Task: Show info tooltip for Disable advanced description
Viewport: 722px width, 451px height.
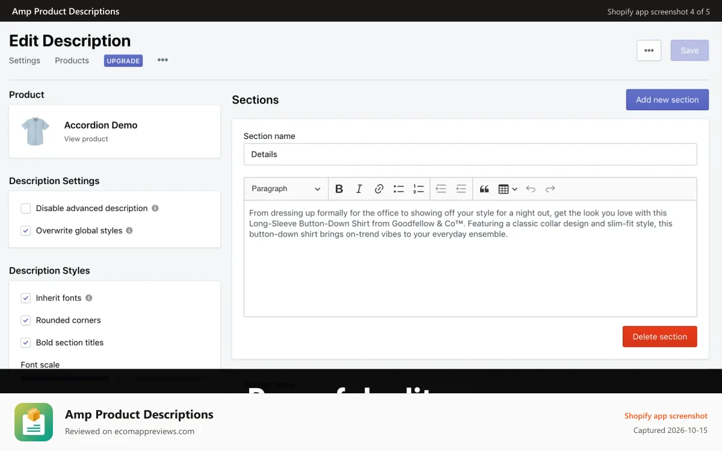Action: point(155,208)
